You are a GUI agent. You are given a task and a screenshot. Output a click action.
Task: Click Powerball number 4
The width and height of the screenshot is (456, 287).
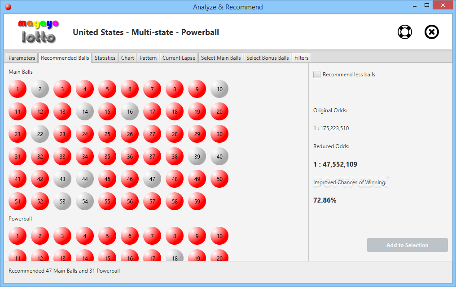pos(85,236)
